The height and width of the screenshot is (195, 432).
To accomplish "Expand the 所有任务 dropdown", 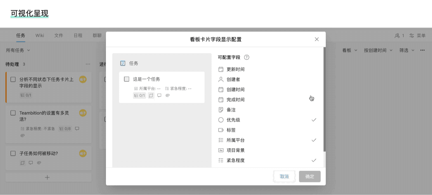I will (18, 50).
